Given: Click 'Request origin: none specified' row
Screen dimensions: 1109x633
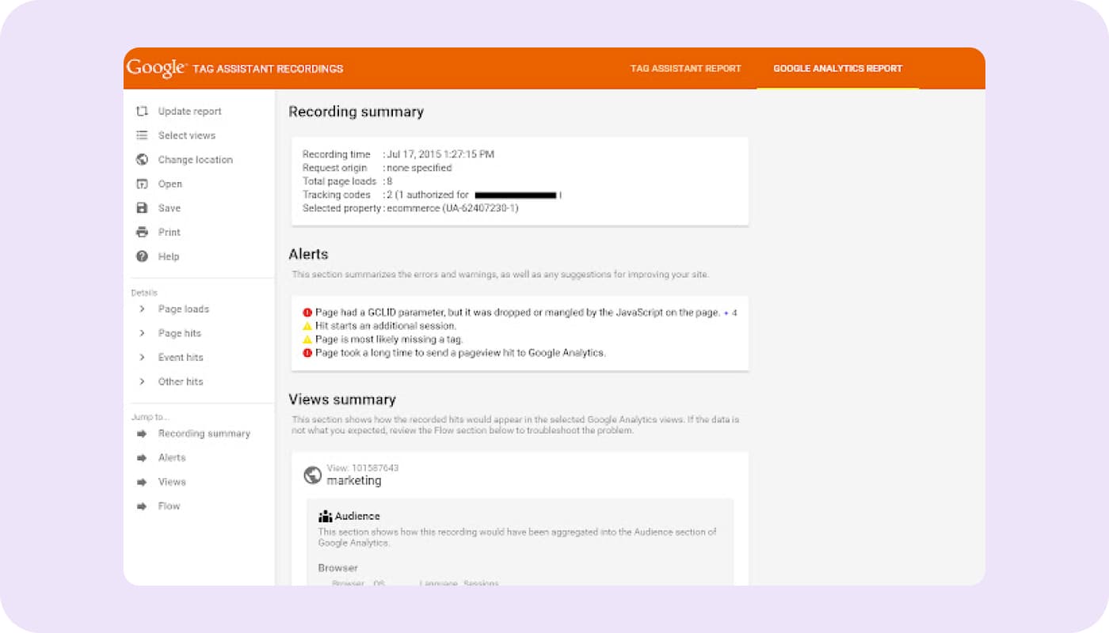Looking at the screenshot, I should pyautogui.click(x=377, y=168).
